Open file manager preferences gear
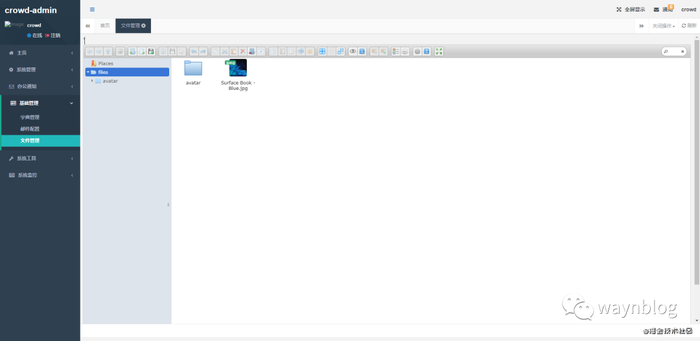This screenshot has height=341, width=700. [x=417, y=51]
